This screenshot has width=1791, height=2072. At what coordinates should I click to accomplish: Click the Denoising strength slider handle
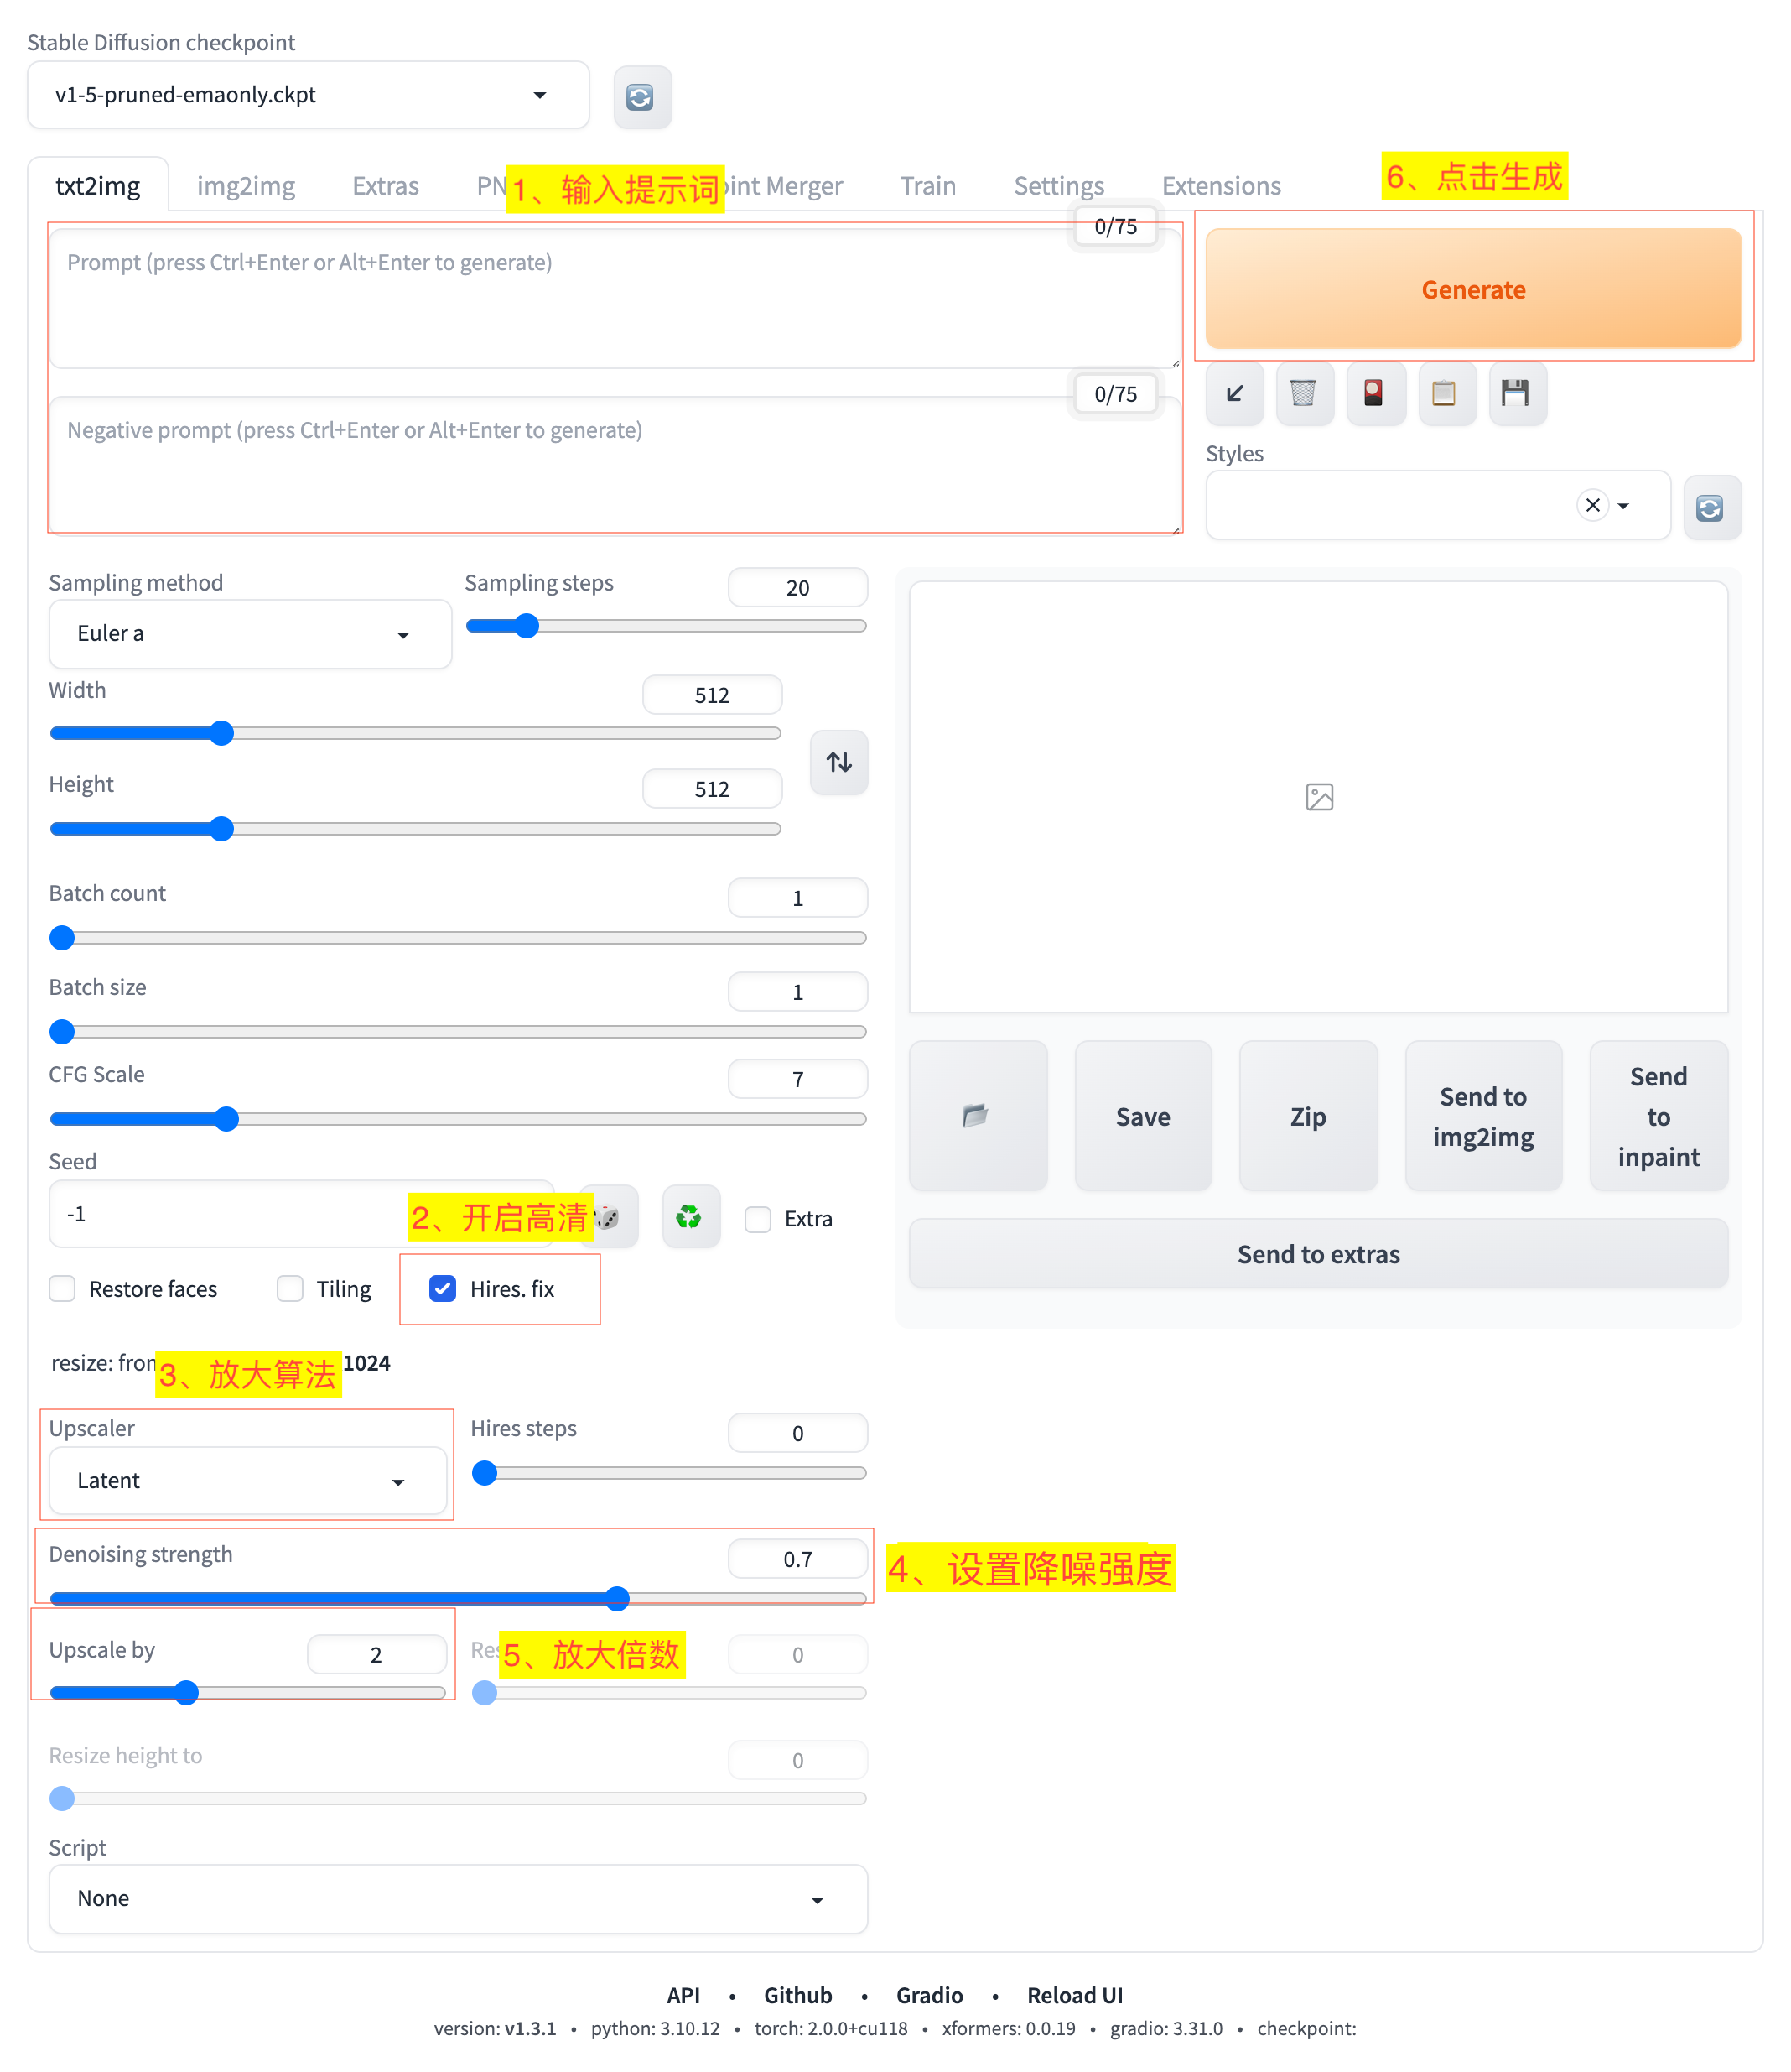click(x=618, y=1598)
